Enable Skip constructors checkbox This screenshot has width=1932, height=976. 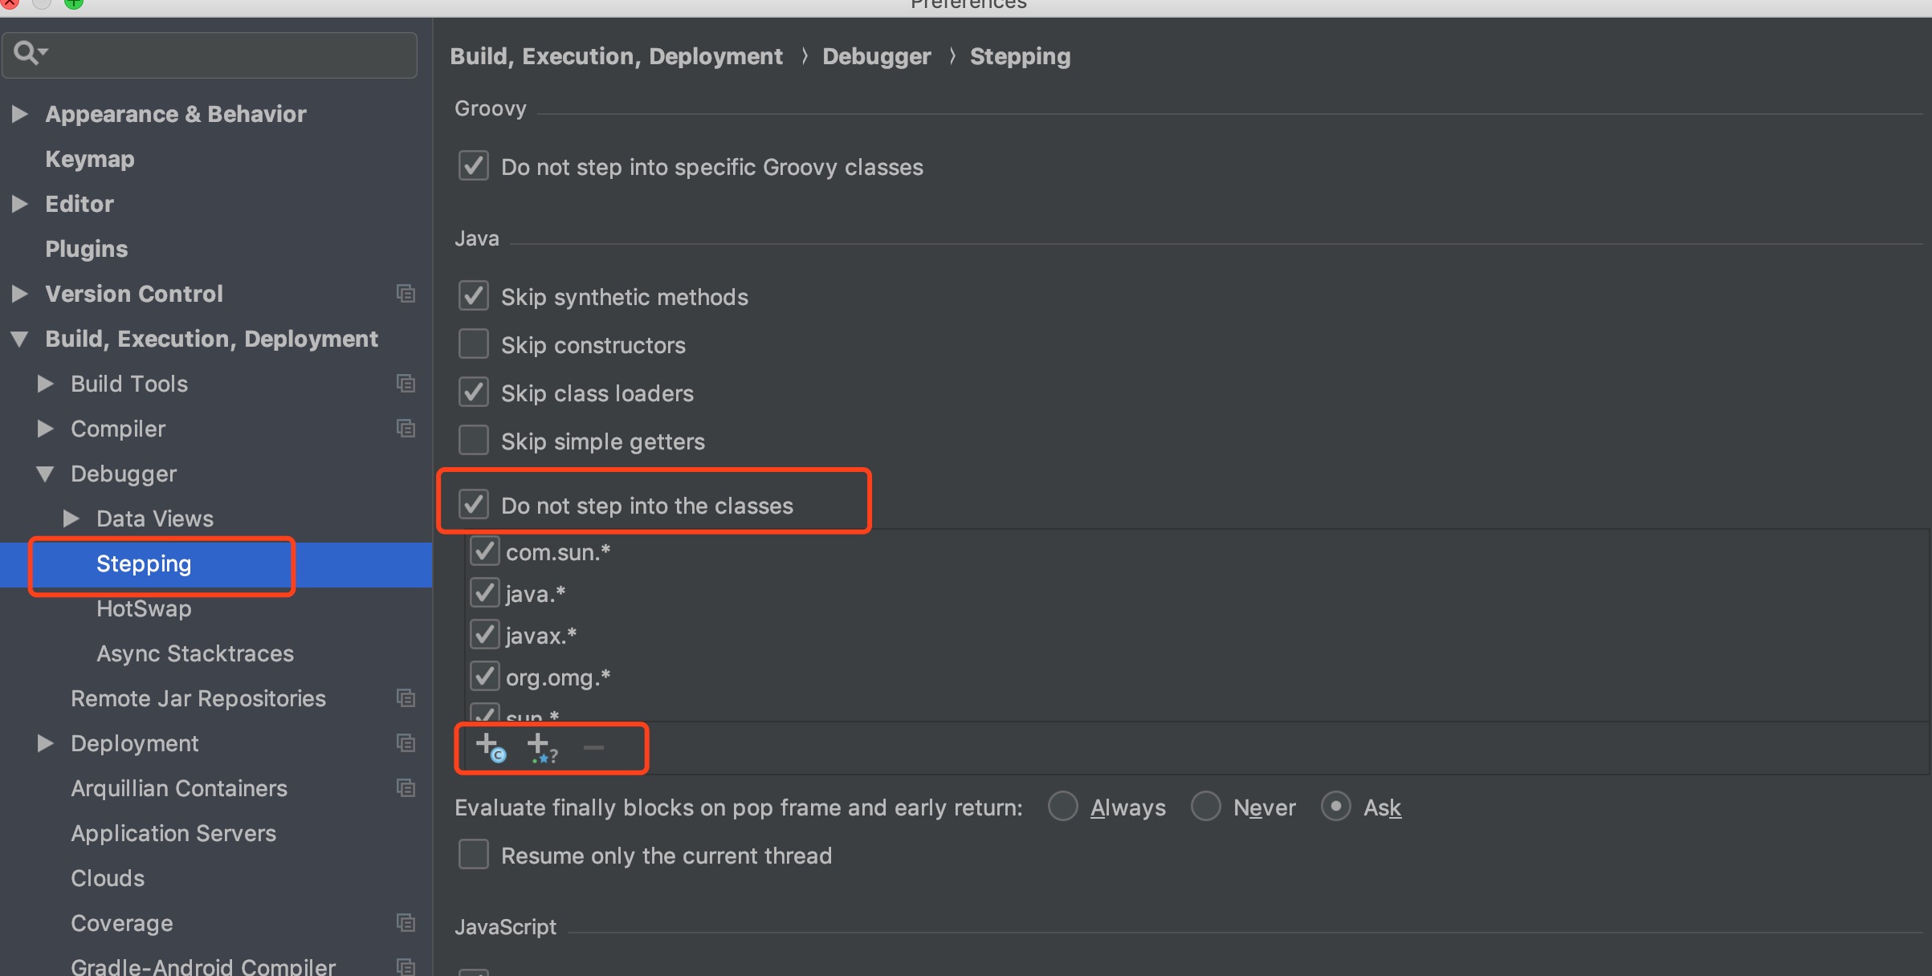(474, 344)
